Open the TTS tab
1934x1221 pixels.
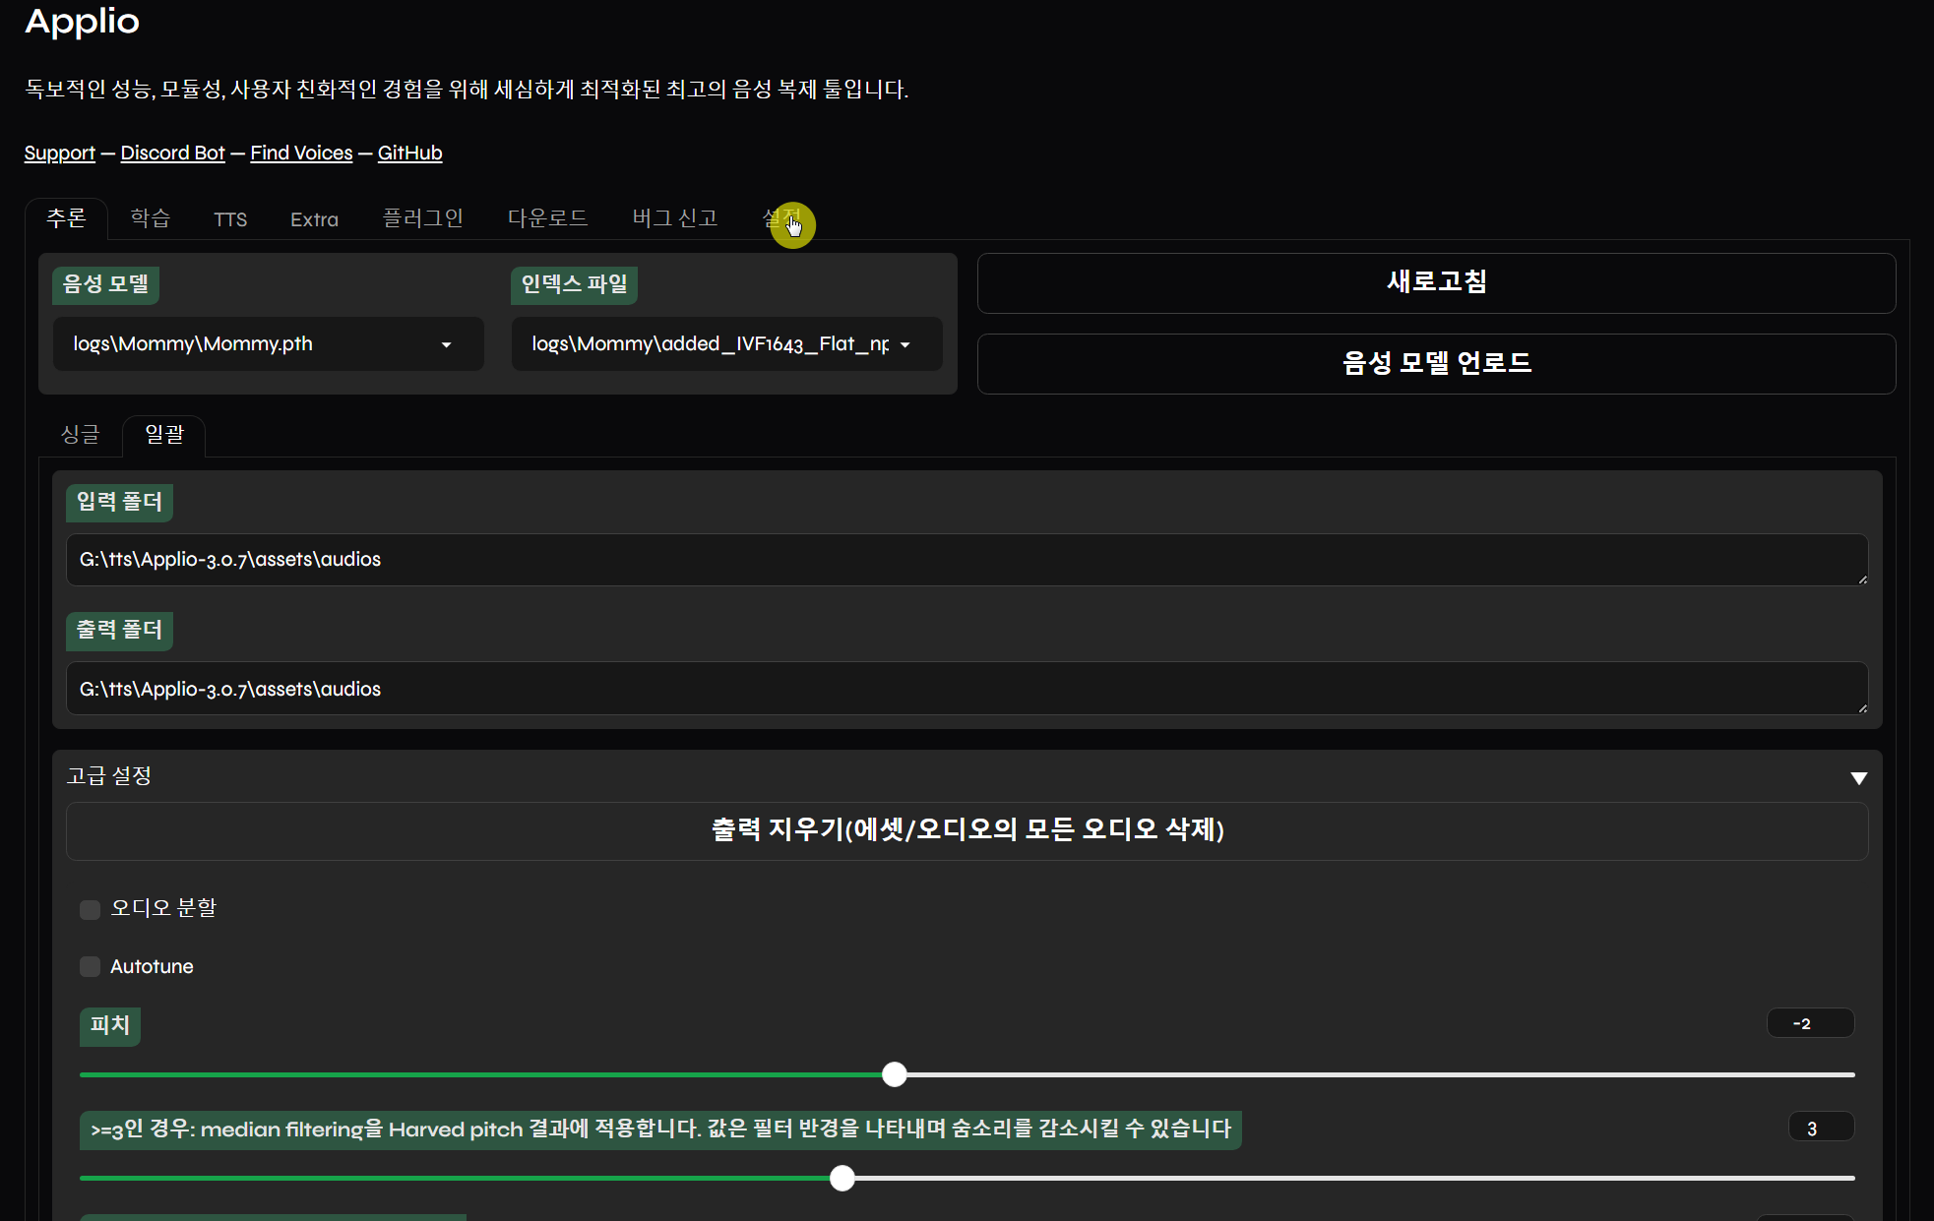pos(230,219)
